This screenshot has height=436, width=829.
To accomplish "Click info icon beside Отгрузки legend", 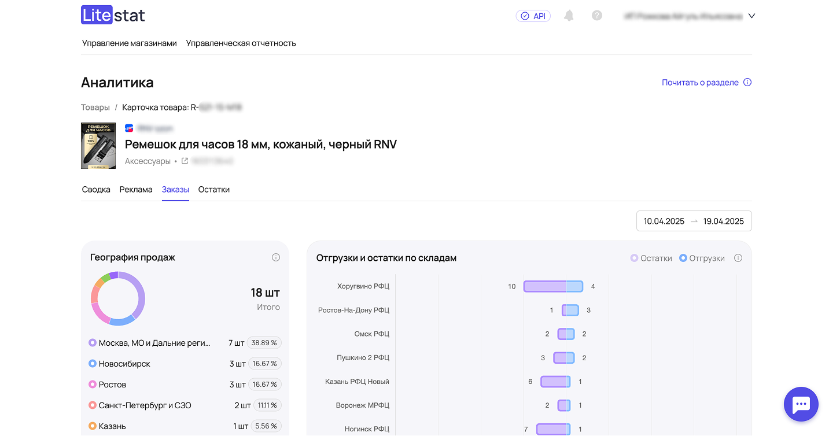I will (738, 258).
